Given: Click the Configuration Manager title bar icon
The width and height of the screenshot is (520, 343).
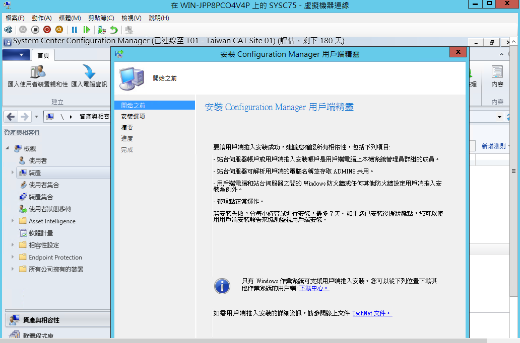Looking at the screenshot, I should [x=7, y=42].
